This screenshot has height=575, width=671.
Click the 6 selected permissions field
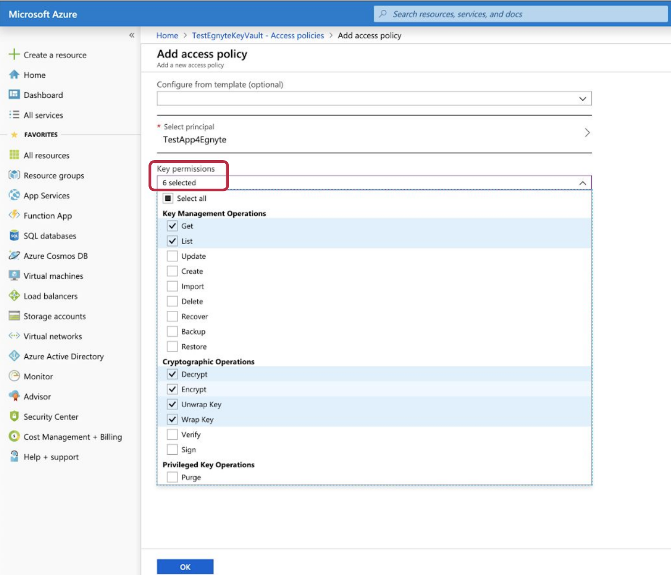click(x=374, y=182)
